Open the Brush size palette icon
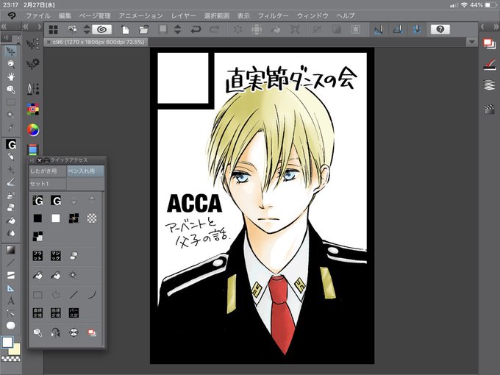This screenshot has width=500, height=375. [33, 89]
